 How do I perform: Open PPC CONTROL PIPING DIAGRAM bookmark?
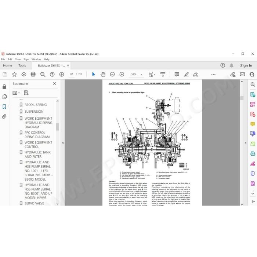click(x=37, y=135)
